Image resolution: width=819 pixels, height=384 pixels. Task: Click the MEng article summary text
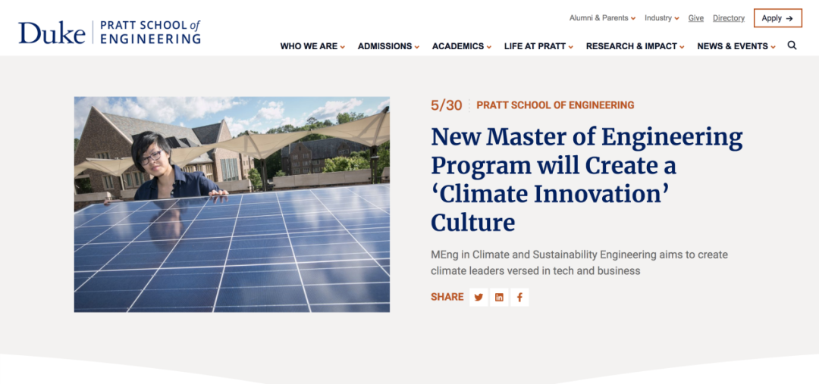click(579, 263)
